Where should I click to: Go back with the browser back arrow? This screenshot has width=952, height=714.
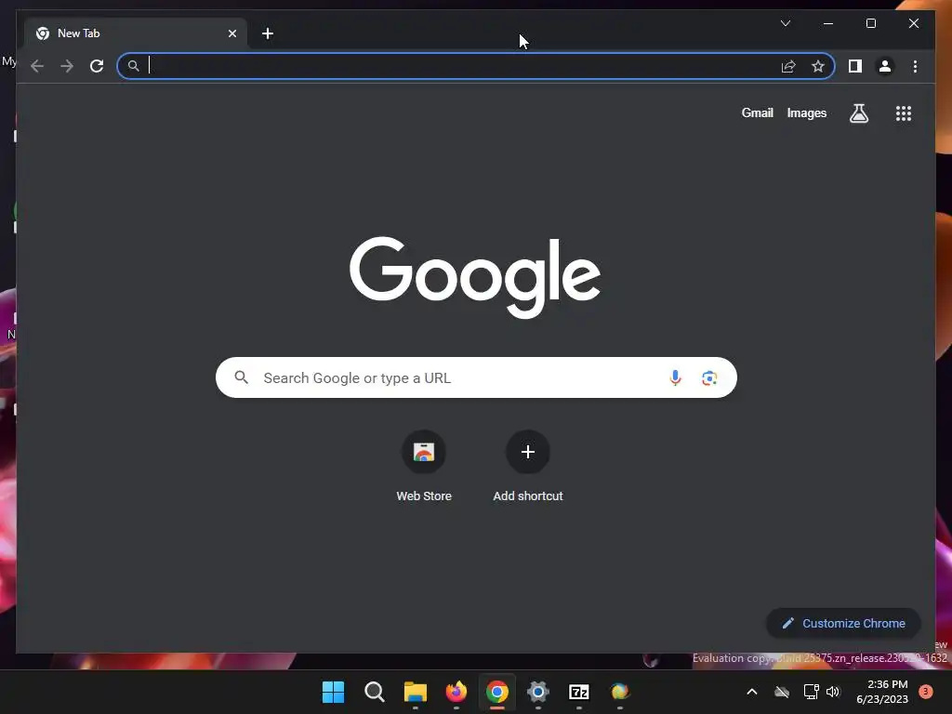point(37,66)
